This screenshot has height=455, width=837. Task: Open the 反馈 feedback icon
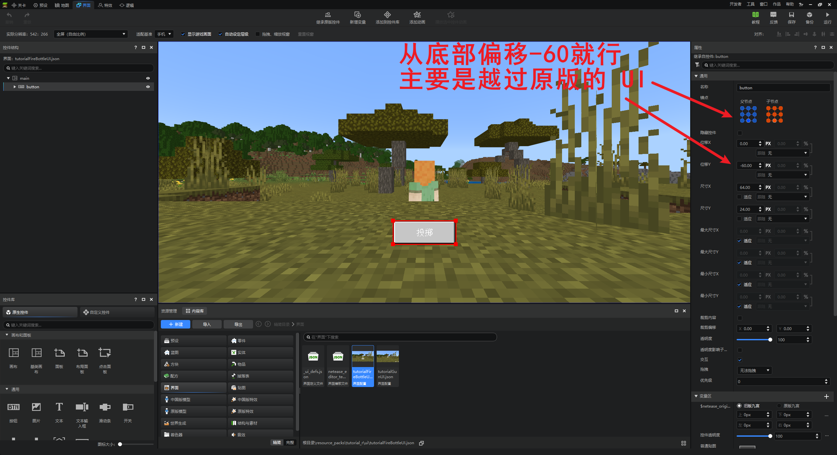(773, 15)
